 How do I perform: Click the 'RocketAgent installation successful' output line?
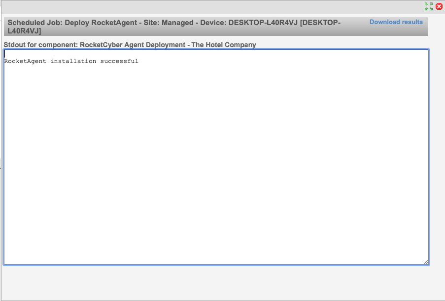71,61
